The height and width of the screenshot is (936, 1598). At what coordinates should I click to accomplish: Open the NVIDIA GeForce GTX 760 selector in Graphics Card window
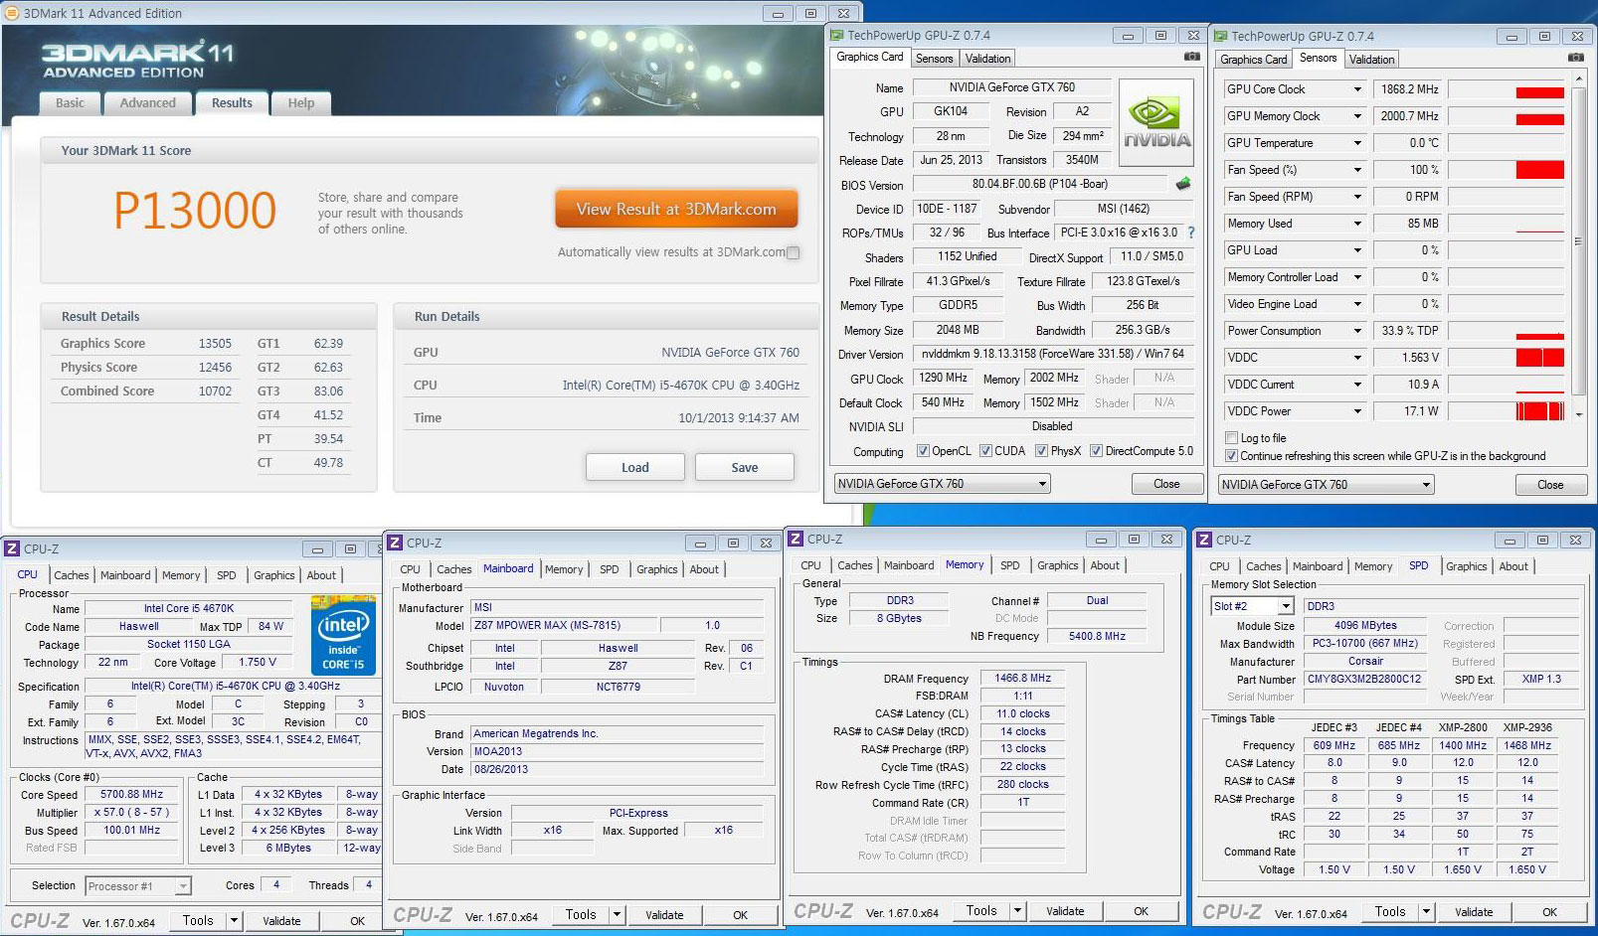1042,484
